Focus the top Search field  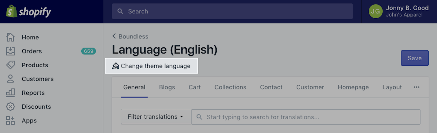(x=232, y=11)
